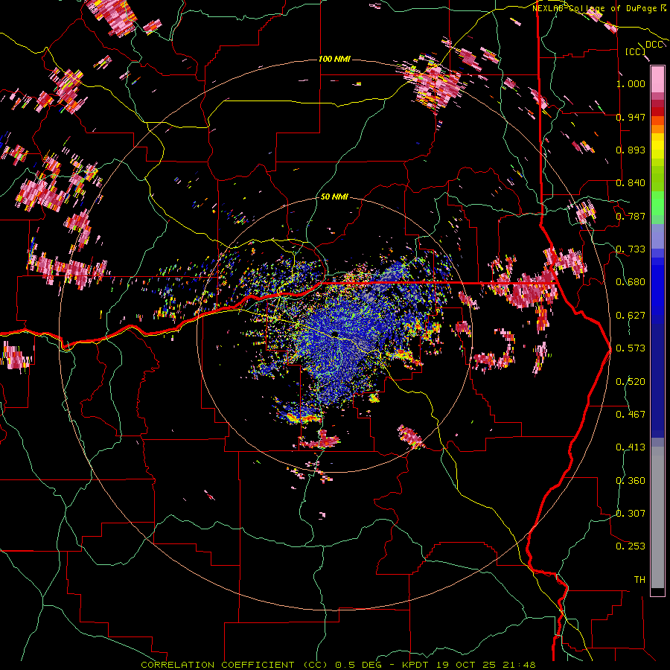Viewport: 670px width, 670px height.
Task: Click the 0.627 legend value
Action: point(631,316)
